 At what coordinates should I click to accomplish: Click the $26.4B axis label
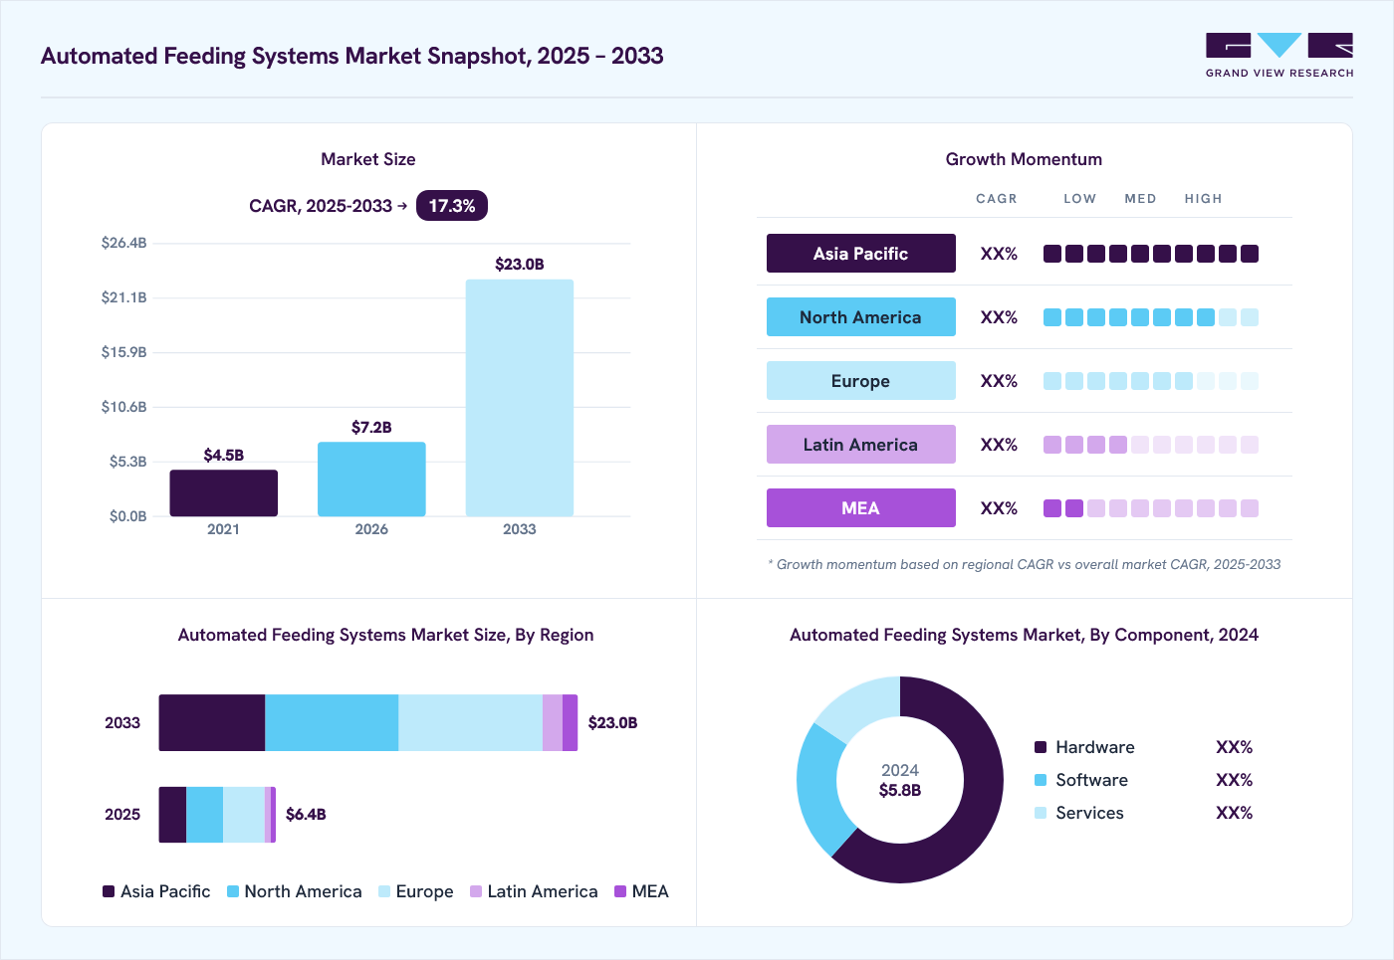click(x=123, y=243)
